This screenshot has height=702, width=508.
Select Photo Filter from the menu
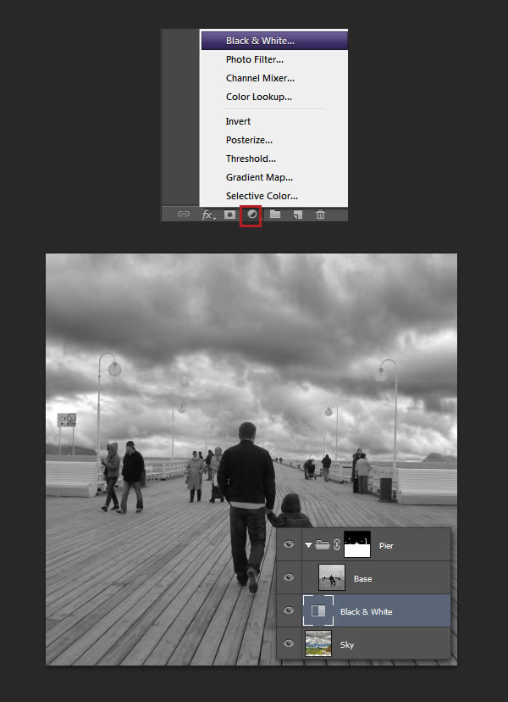pos(254,59)
